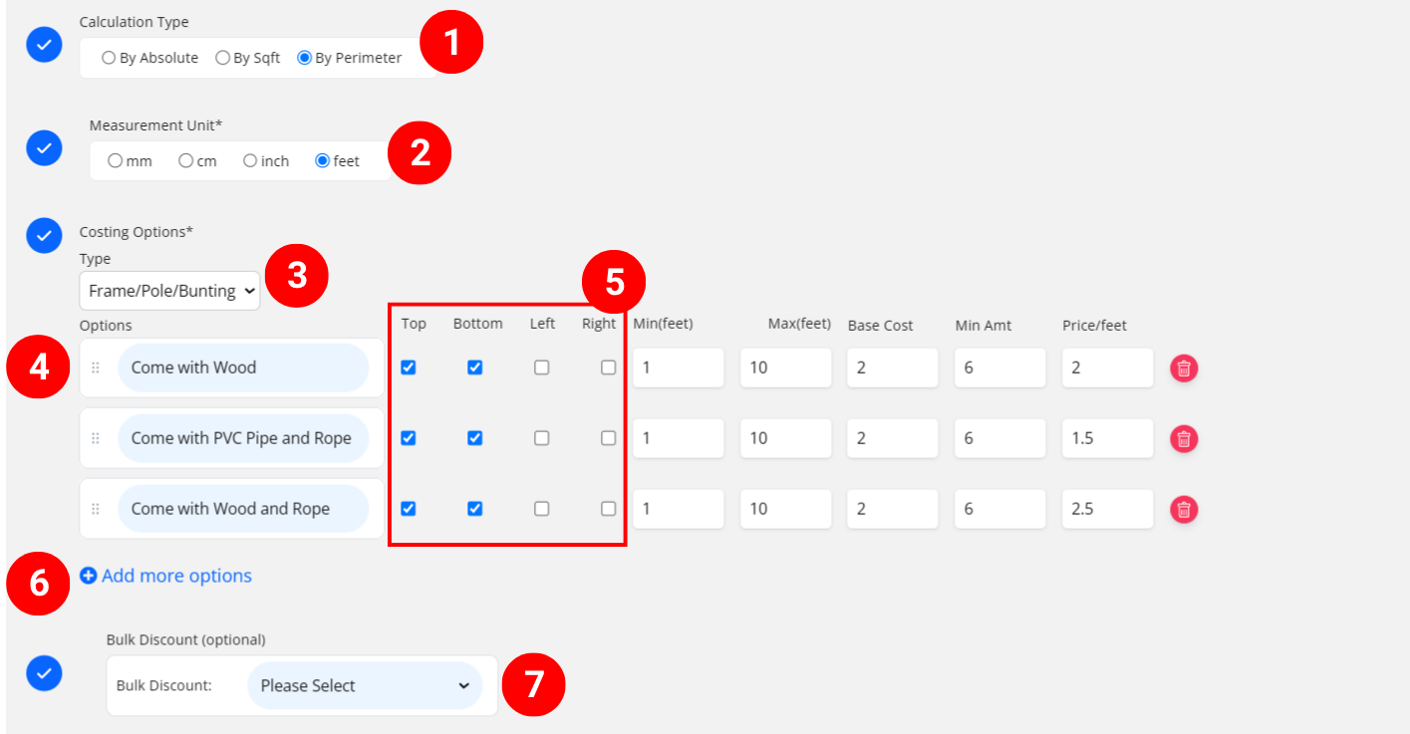Choose By Absolute radio option

(x=109, y=58)
